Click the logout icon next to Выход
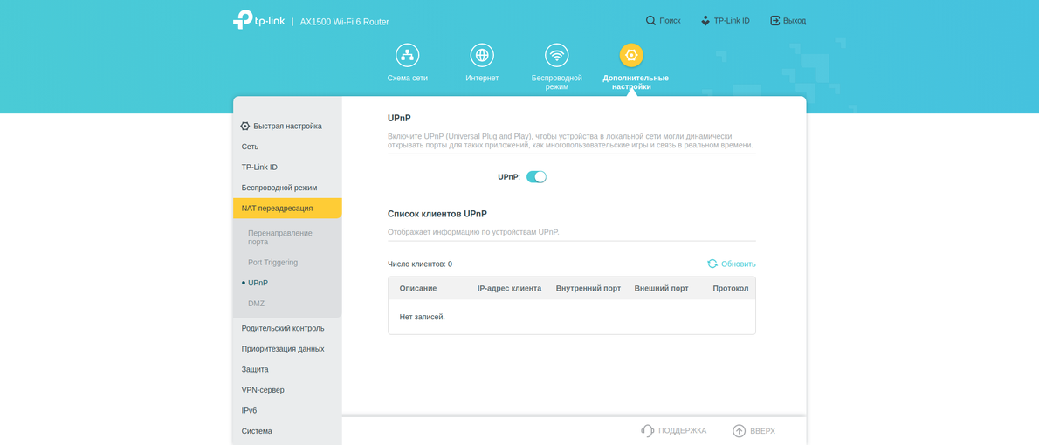 (x=774, y=21)
